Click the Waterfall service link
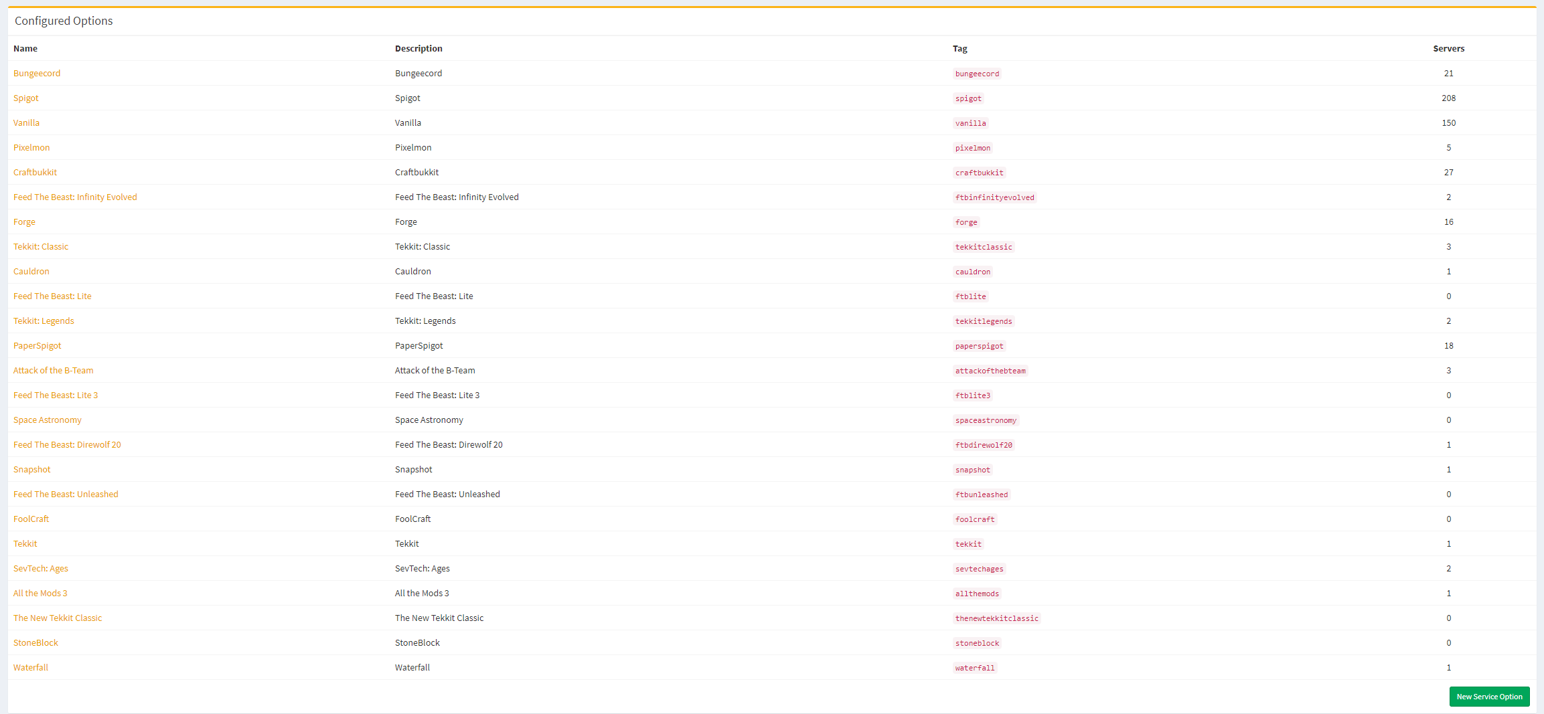 tap(31, 668)
